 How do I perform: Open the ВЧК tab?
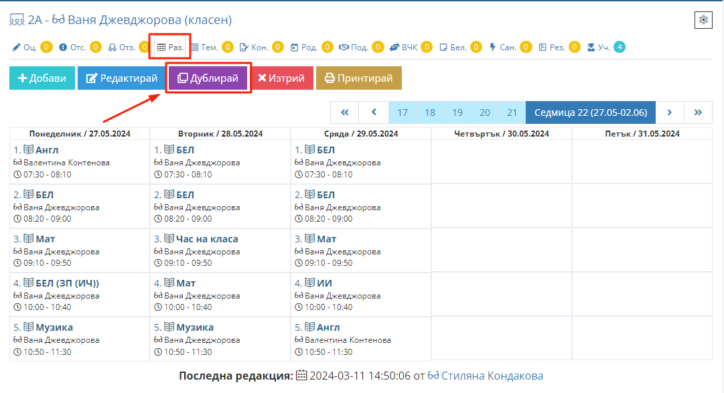click(x=411, y=47)
